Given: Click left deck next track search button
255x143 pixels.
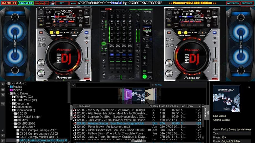Looking at the screenshot, I should click(x=44, y=39).
